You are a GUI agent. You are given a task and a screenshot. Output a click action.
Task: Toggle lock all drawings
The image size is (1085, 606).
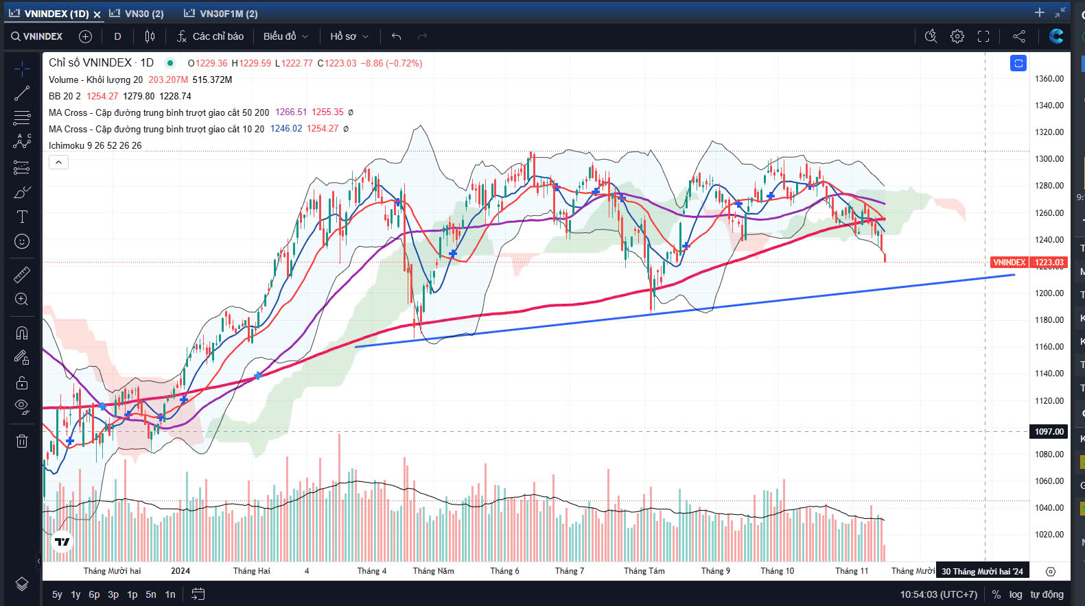coord(22,383)
